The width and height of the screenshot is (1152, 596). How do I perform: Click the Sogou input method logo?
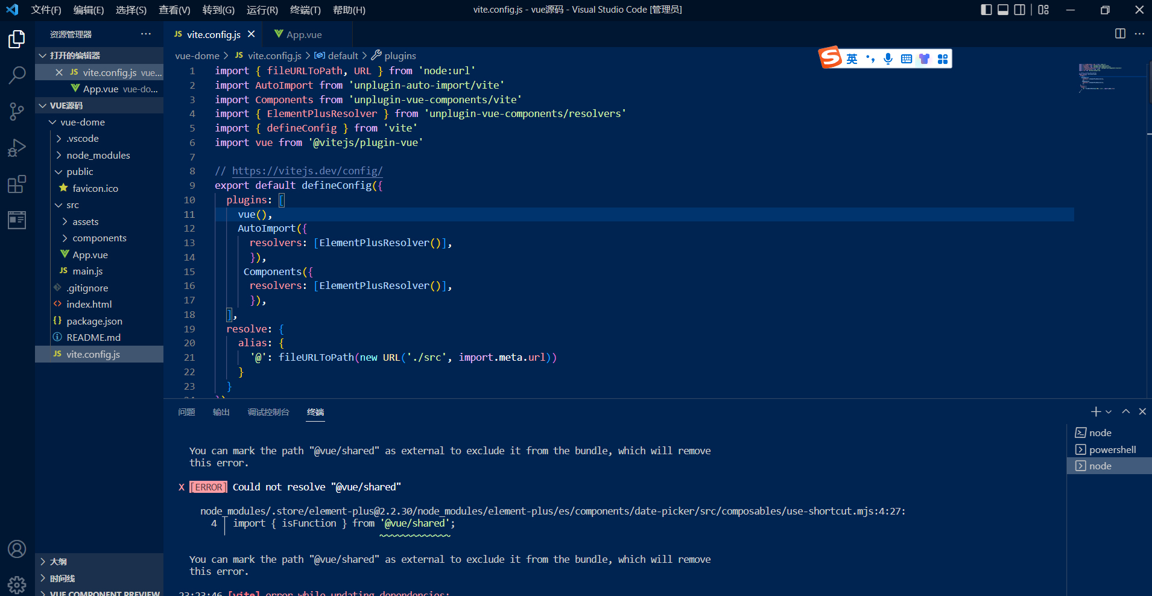pos(831,57)
